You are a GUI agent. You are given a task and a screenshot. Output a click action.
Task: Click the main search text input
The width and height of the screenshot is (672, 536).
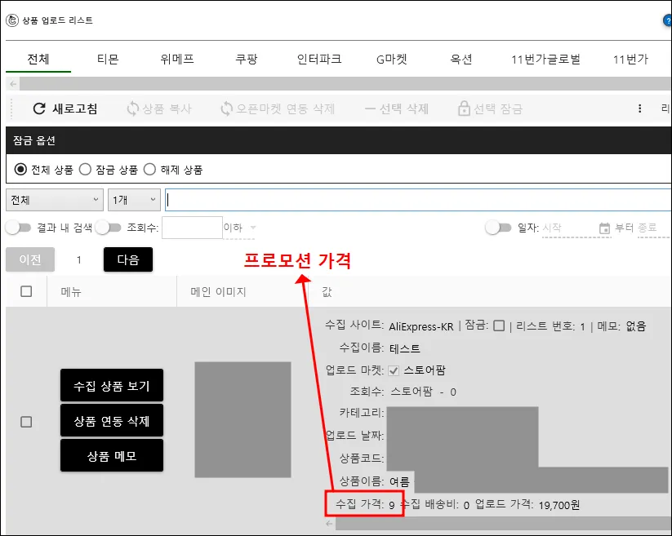click(418, 200)
